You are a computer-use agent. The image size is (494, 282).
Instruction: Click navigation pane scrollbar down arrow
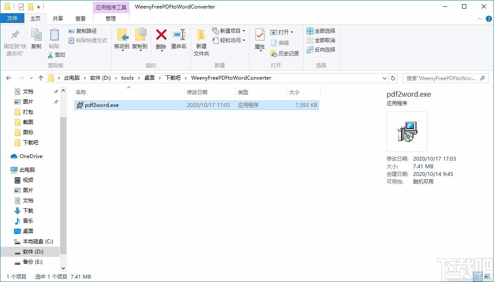pyautogui.click(x=63, y=268)
